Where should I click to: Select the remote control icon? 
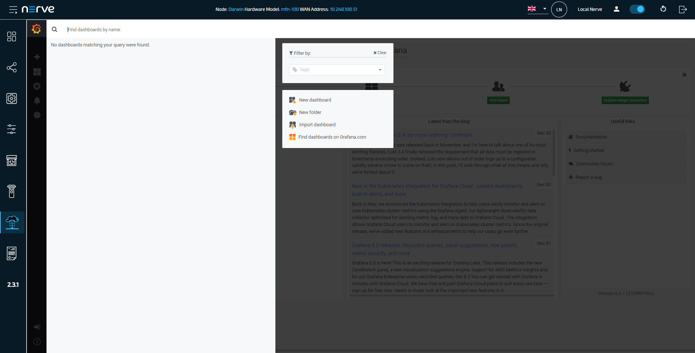(12, 191)
